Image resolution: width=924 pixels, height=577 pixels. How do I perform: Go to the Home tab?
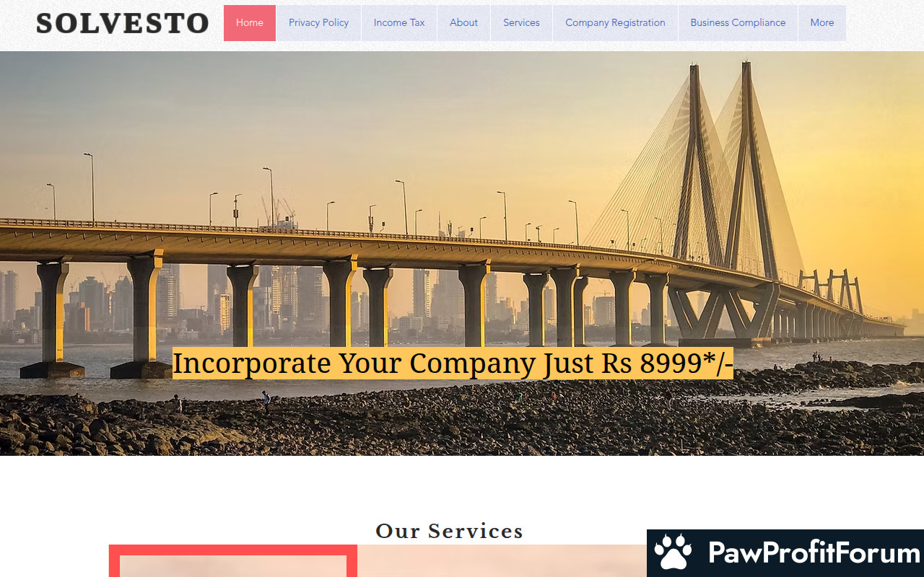(250, 23)
